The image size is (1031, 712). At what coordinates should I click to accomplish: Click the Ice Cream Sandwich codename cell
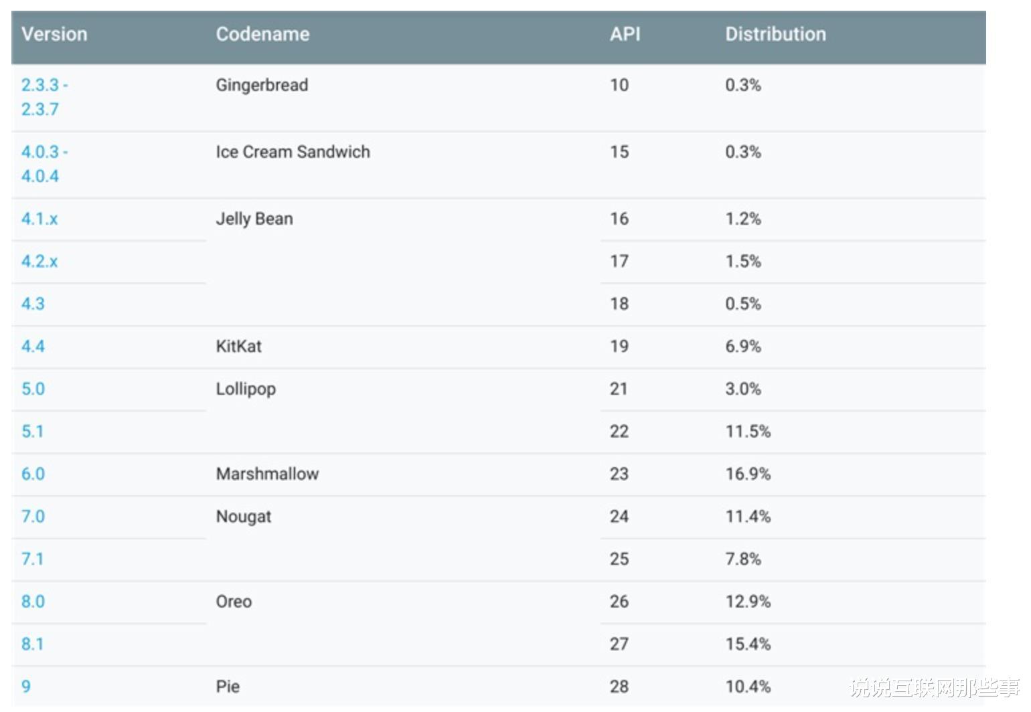coord(293,152)
